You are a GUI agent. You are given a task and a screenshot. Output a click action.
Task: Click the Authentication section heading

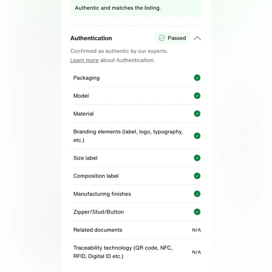point(91,38)
